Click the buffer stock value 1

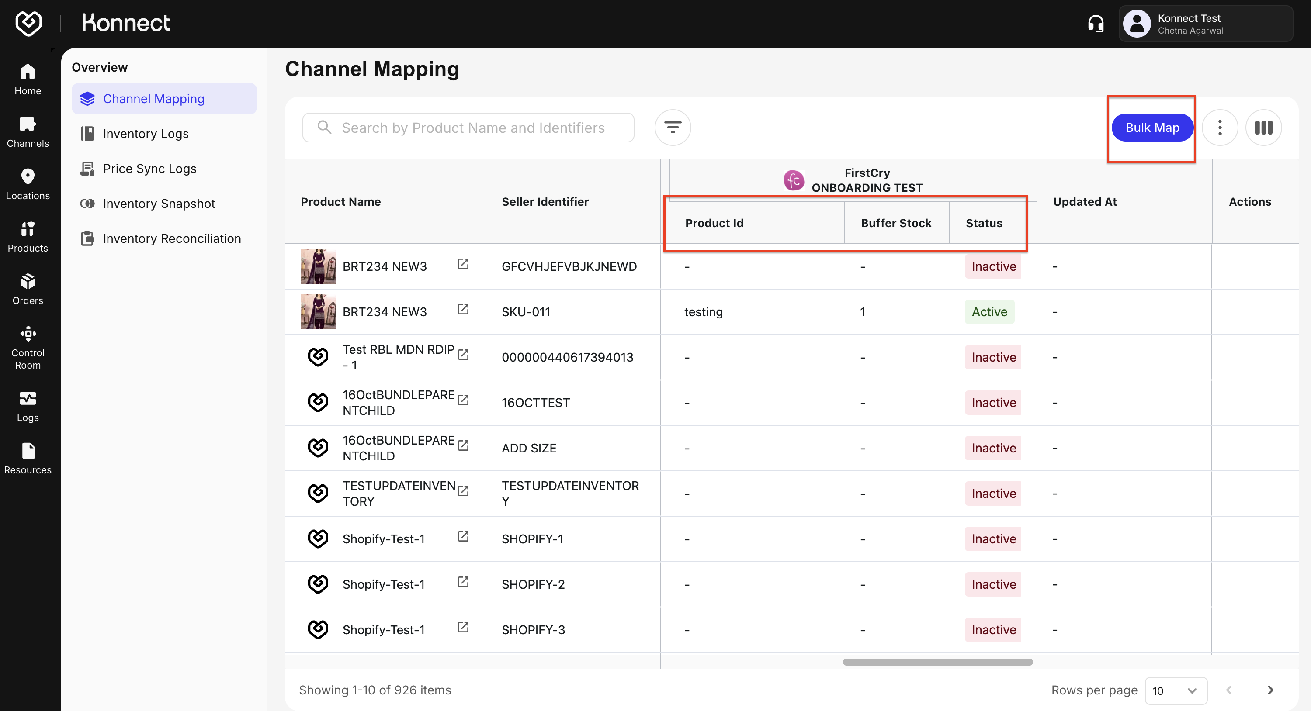(x=863, y=312)
